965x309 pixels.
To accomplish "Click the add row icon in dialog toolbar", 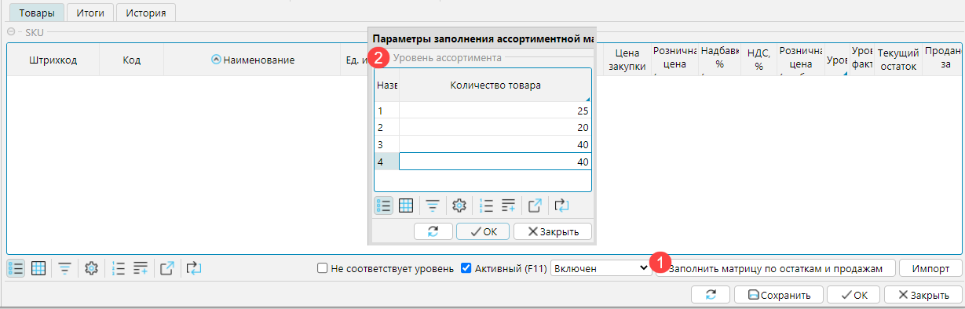I will click(509, 205).
